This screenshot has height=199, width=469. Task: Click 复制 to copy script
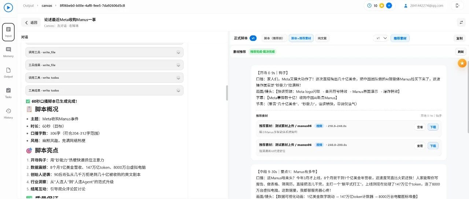pyautogui.click(x=459, y=38)
